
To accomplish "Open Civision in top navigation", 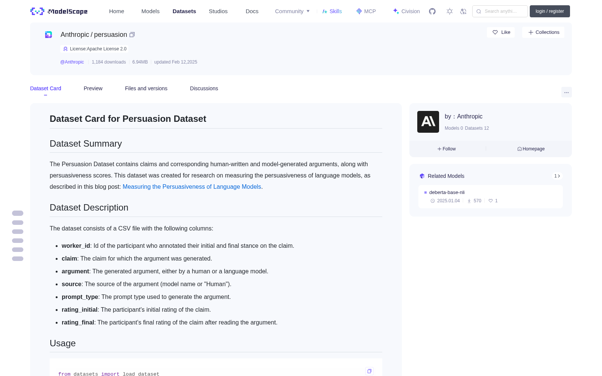I will pyautogui.click(x=406, y=11).
